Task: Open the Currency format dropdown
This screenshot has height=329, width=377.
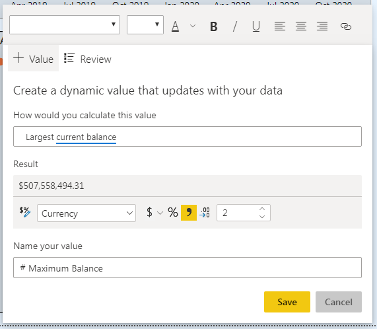Action: click(86, 213)
